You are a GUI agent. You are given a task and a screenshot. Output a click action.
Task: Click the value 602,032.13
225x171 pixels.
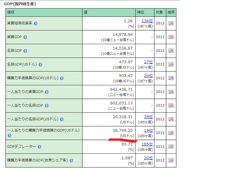[121, 103]
